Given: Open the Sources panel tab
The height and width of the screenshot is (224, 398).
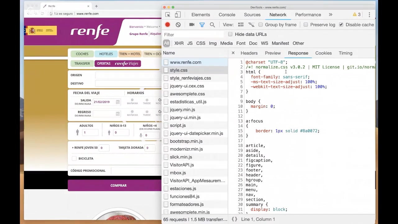Looking at the screenshot, I should [252, 15].
